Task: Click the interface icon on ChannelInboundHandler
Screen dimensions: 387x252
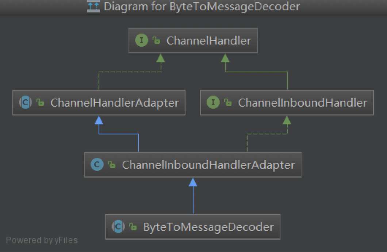Action: click(x=213, y=102)
